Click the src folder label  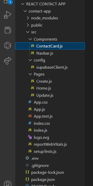(x=34, y=32)
